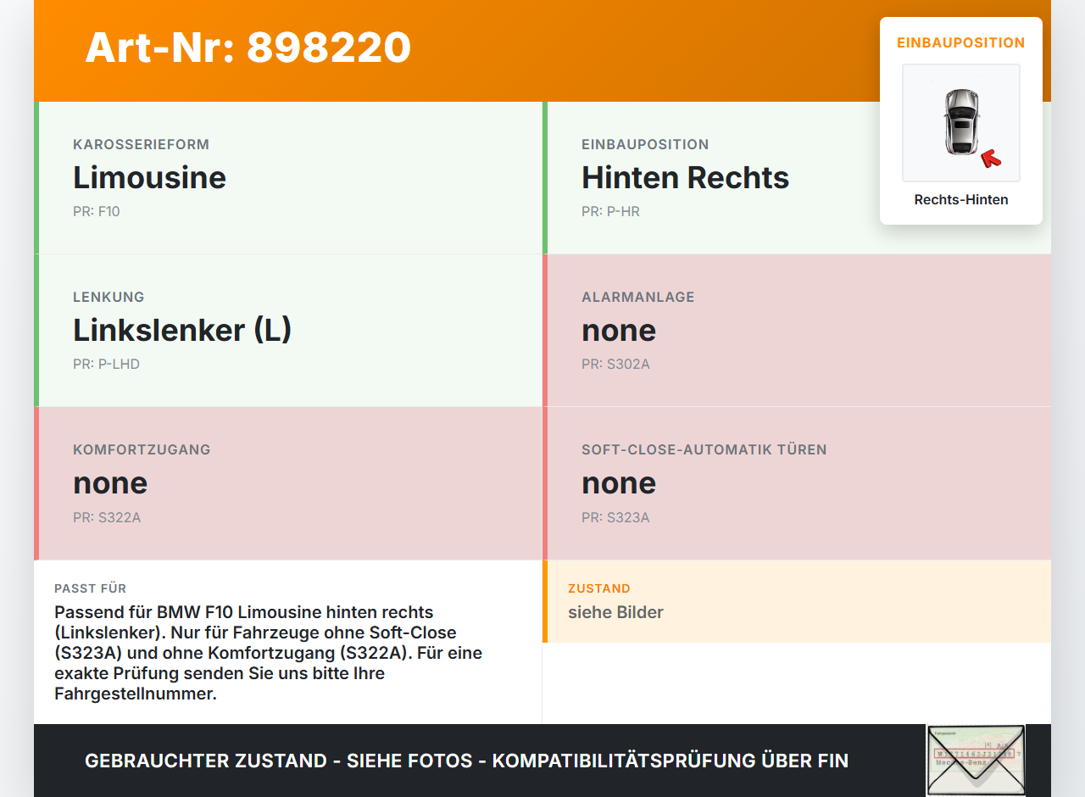
Task: Click the Zustand siehe Bilder box
Action: (x=797, y=601)
